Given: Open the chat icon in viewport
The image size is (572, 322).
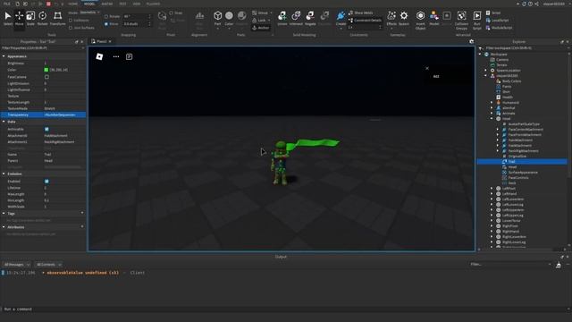Looking at the screenshot, I should [129, 56].
